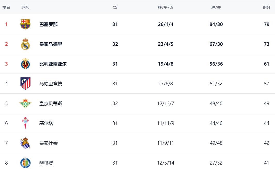This screenshot has width=275, height=172.
Task: Click the 排名 column header
Action: click(x=6, y=7)
